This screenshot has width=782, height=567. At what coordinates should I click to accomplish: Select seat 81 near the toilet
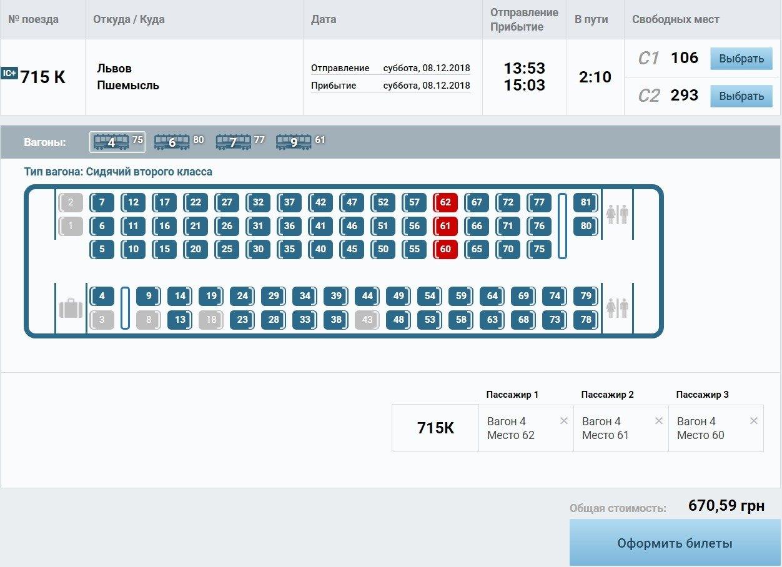point(585,202)
